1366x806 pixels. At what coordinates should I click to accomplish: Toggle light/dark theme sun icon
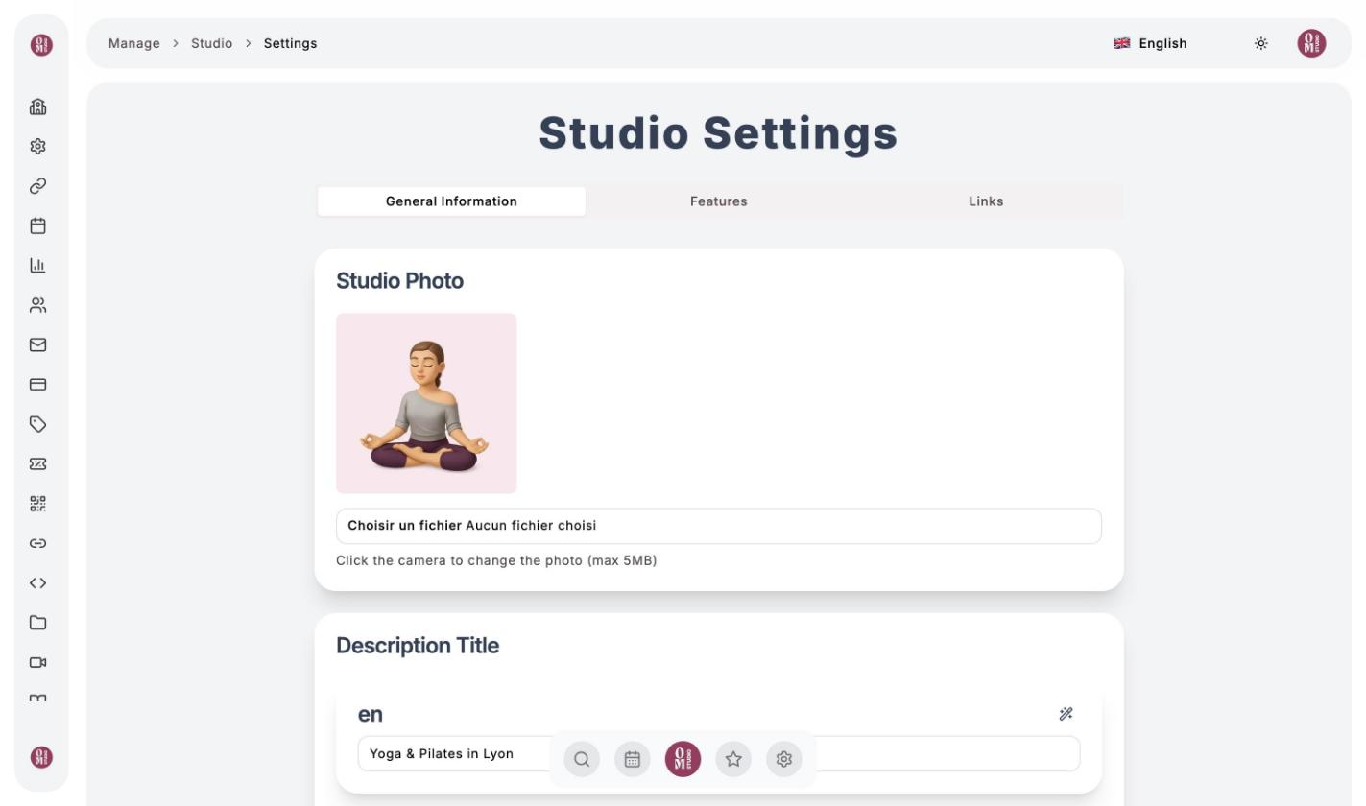click(x=1261, y=43)
